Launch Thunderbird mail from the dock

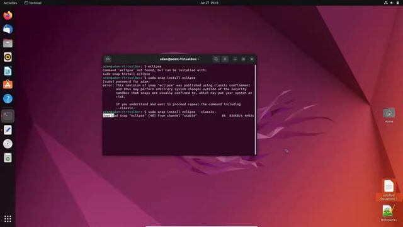8,29
